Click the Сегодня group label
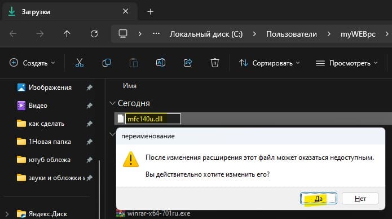Image resolution: width=392 pixels, height=219 pixels. coord(134,103)
